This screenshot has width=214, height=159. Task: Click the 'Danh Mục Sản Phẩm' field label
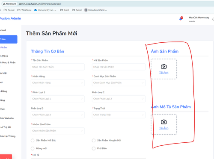(x=104, y=77)
